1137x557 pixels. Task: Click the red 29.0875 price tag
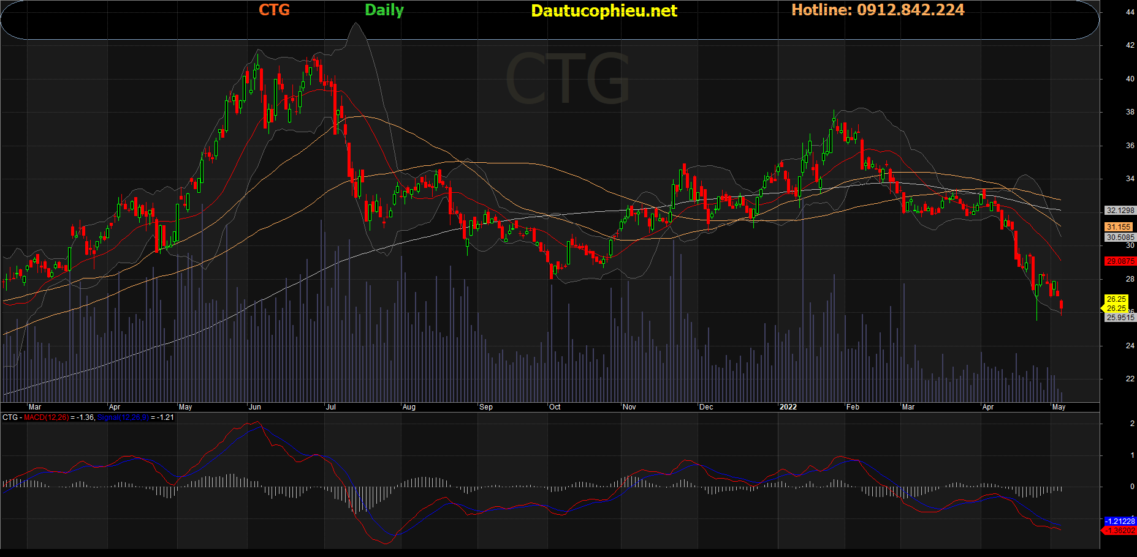tap(1120, 261)
